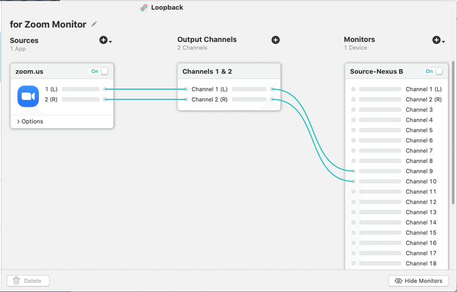Viewport: 457px width, 292px height.
Task: Click the pencil icon to rename the device
Action: [x=94, y=25]
